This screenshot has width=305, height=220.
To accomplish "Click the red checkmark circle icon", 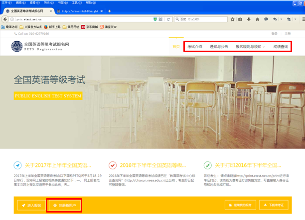I will coord(113,165).
